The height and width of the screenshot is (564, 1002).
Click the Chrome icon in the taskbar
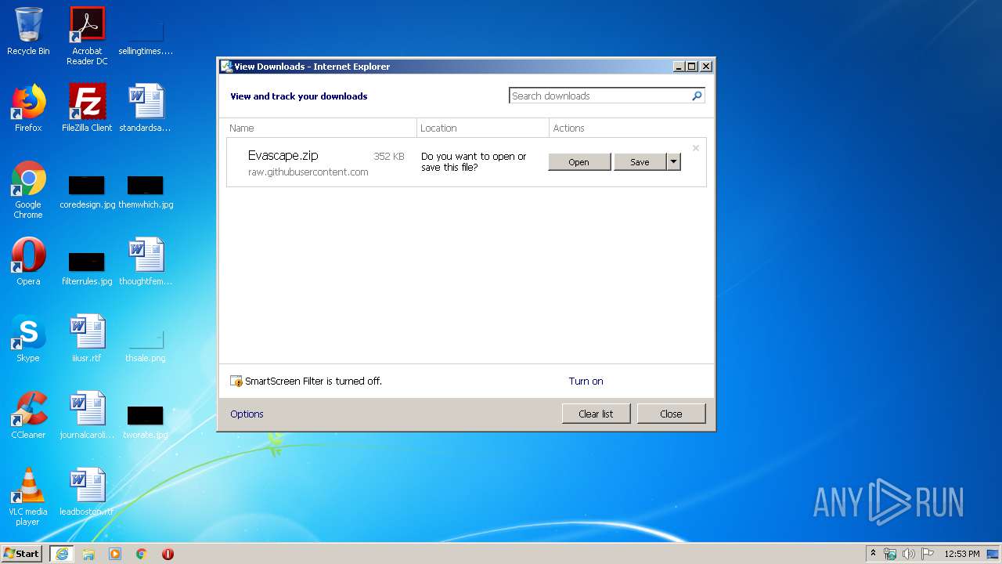pos(142,554)
